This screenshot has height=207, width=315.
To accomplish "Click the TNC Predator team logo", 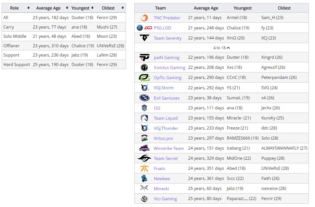I will [144, 18].
